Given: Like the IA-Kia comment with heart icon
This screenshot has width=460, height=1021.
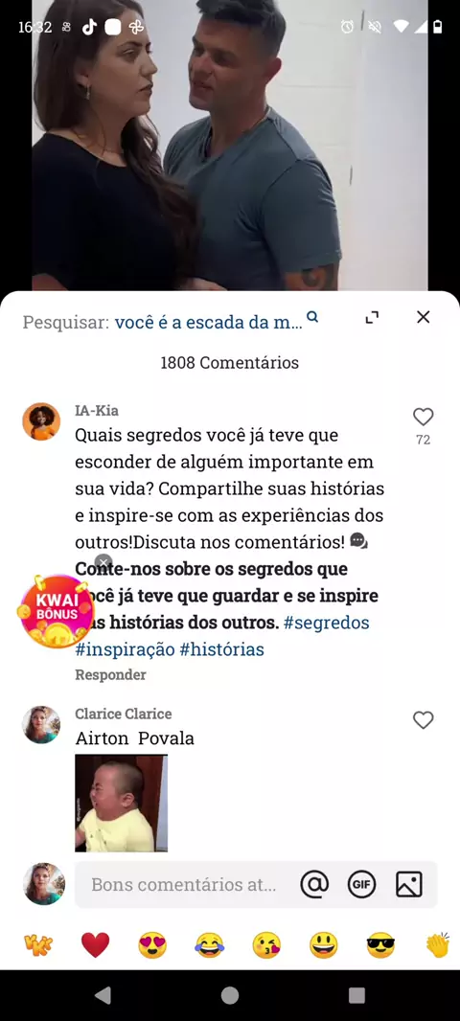Looking at the screenshot, I should tap(423, 417).
